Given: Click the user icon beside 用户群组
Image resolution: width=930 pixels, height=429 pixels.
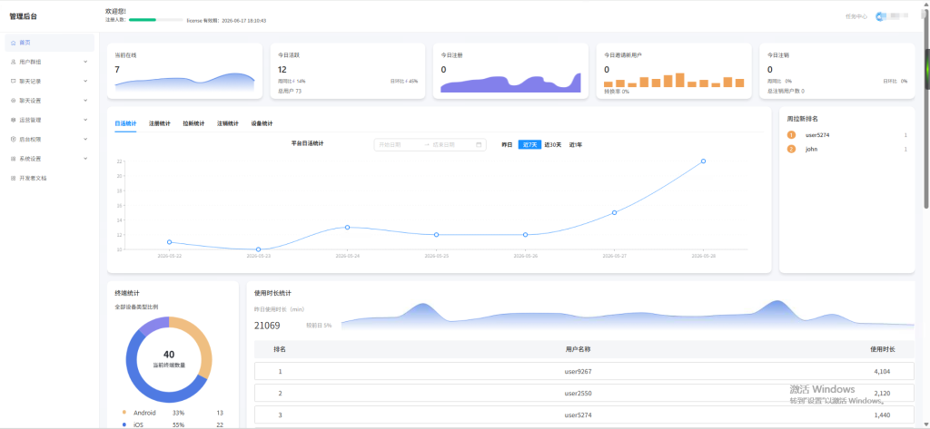Looking at the screenshot, I should pyautogui.click(x=13, y=62).
